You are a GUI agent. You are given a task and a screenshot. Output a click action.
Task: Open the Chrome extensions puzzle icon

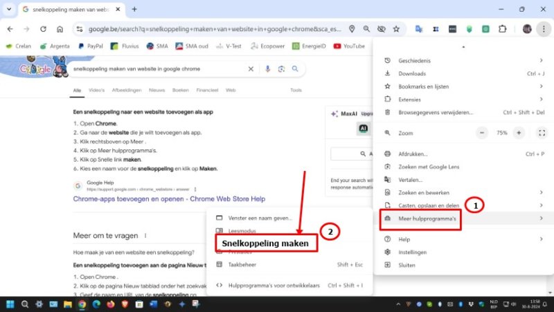503,29
